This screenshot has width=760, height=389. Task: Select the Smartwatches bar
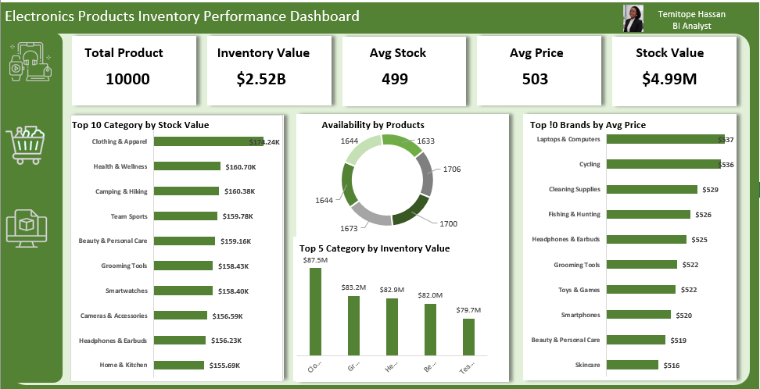click(x=183, y=291)
